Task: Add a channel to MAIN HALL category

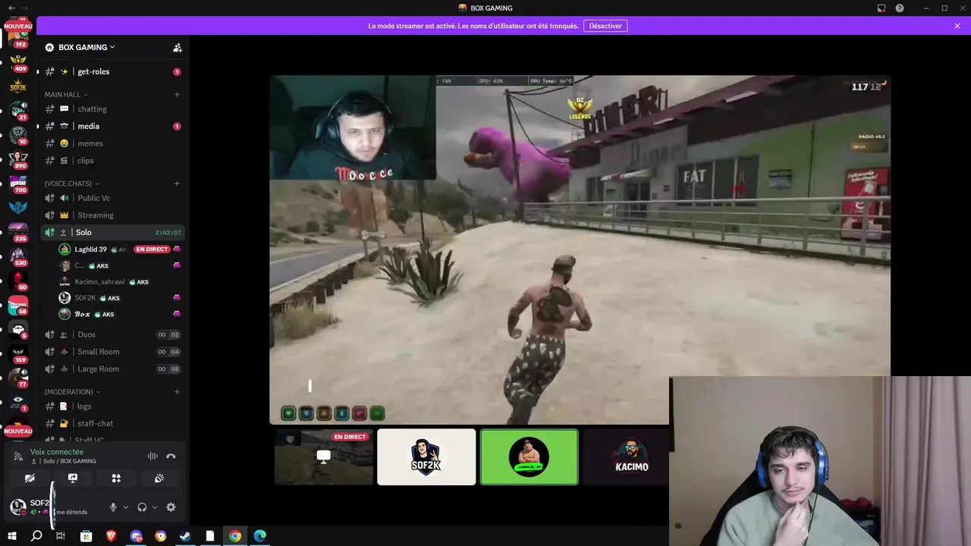Action: tap(177, 94)
